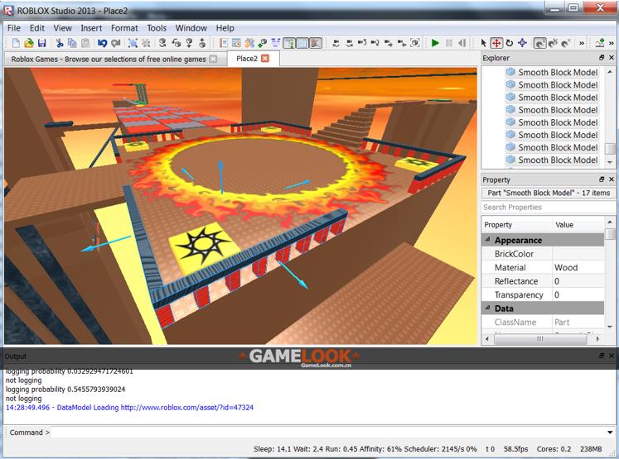The height and width of the screenshot is (459, 619).
Task: Open the Tools menu
Action: [x=157, y=28]
